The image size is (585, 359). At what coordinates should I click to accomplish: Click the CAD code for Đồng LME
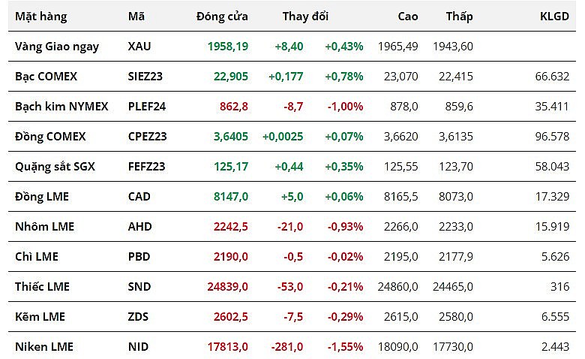pos(139,197)
